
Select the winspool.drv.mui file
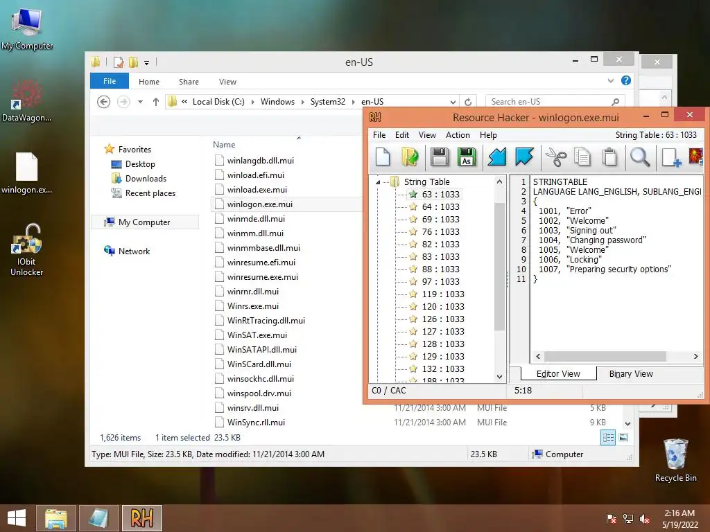point(259,393)
